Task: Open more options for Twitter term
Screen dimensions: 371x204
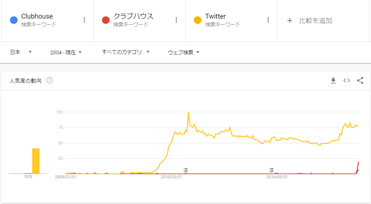Action: click(268, 20)
